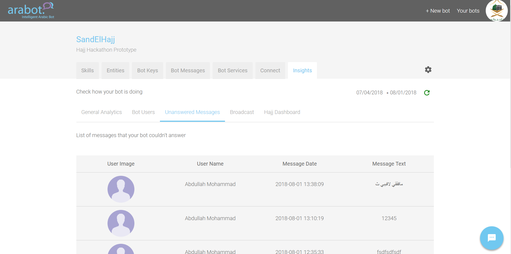The height and width of the screenshot is (254, 511).
Task: Select Unanswered Messages sub-tab
Action: tap(192, 112)
